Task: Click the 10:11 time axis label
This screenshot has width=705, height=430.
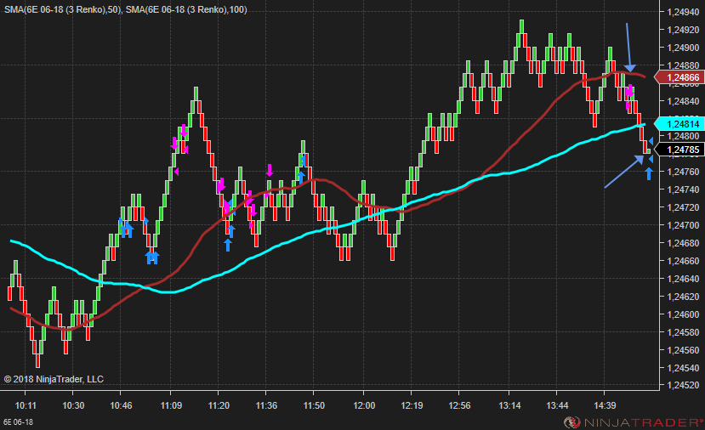Action: 26,405
